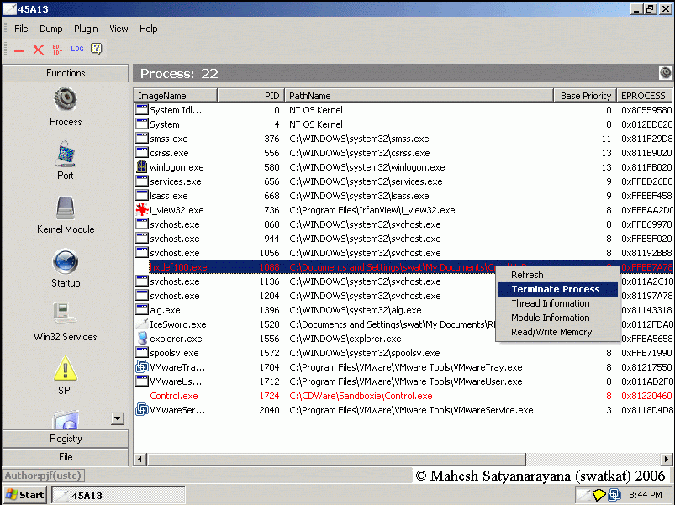The image size is (675, 505).
Task: Sort by EPROCESS column header
Action: tap(645, 96)
